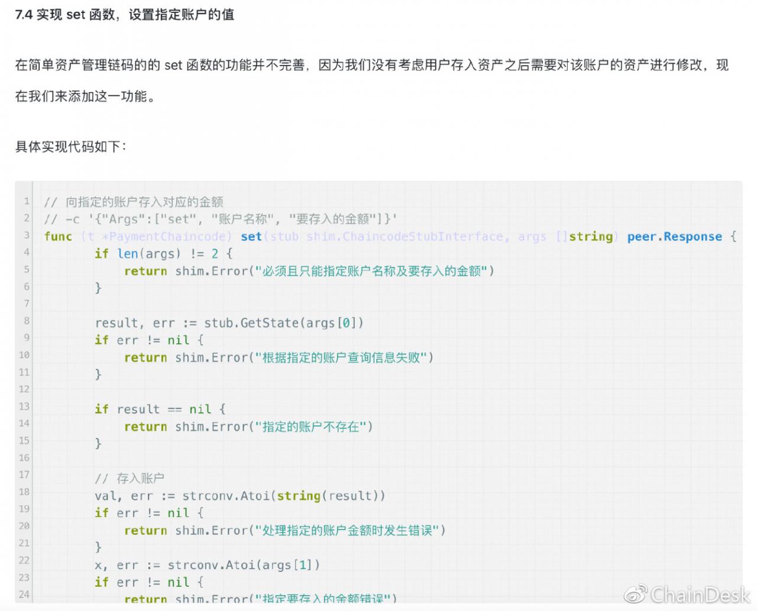This screenshot has height=611, width=757.
Task: Click the error string "处理指定的账户金额时发生错误"
Action: [350, 530]
